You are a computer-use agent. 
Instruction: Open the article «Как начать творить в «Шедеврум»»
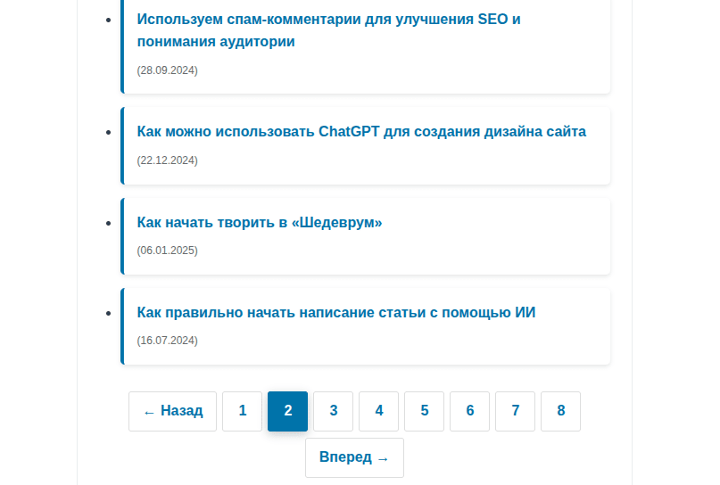coord(260,223)
